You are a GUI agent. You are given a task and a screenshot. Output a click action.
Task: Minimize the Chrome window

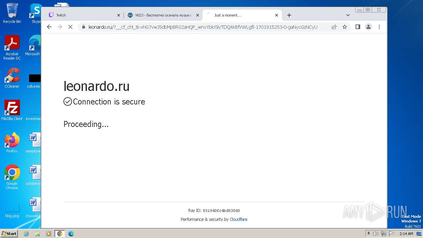(x=360, y=10)
